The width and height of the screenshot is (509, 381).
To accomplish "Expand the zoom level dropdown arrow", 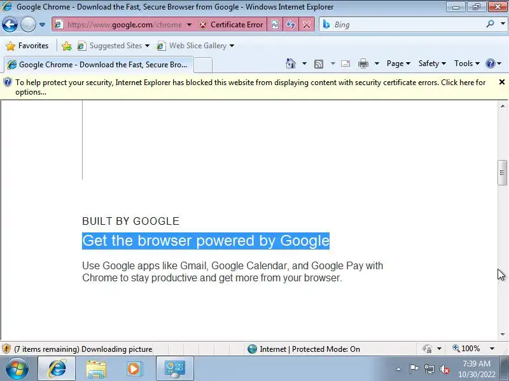I will [x=492, y=349].
